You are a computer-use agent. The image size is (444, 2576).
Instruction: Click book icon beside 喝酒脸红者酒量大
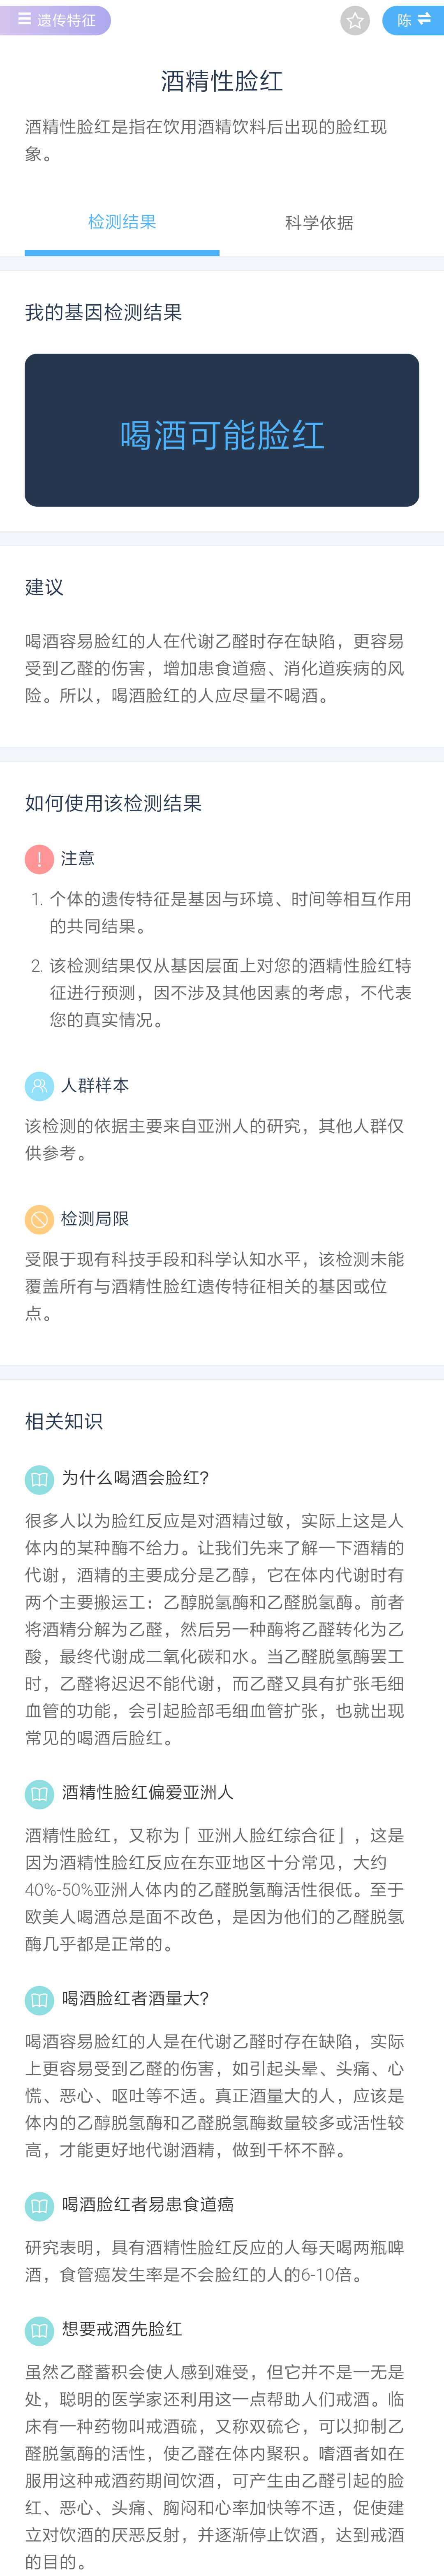tap(39, 1999)
